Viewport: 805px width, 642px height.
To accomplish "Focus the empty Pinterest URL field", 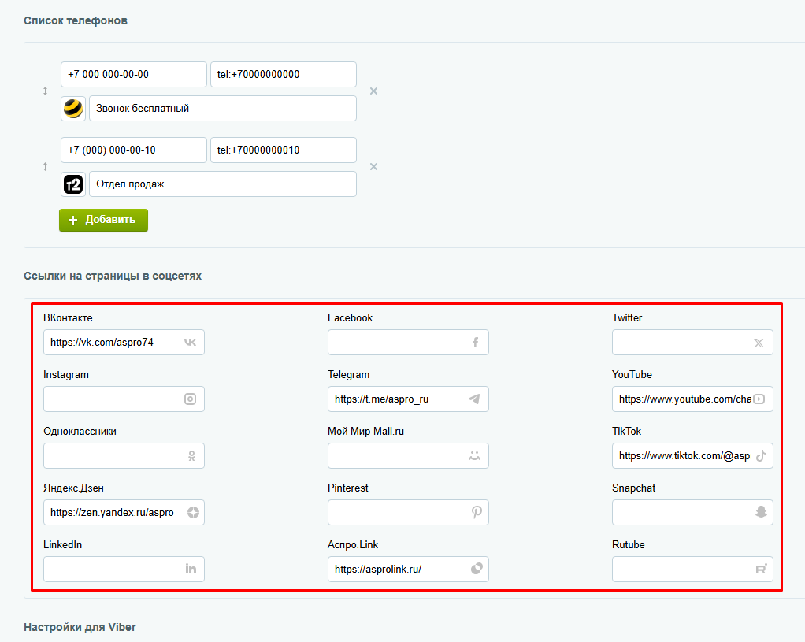I will (x=408, y=512).
